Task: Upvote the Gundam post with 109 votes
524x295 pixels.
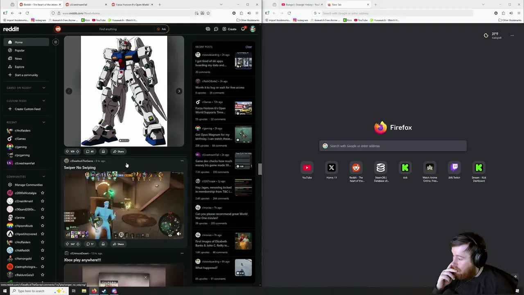Action: [67, 152]
